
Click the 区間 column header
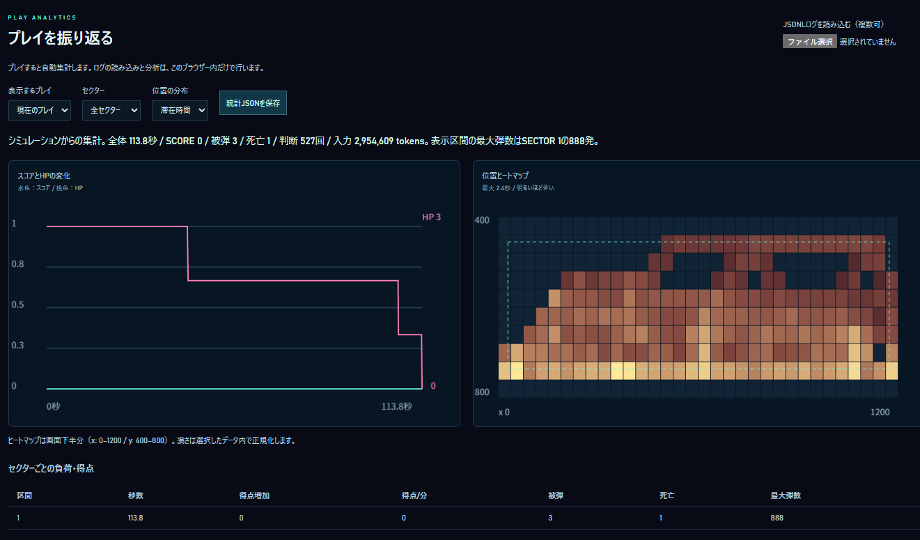[24, 495]
